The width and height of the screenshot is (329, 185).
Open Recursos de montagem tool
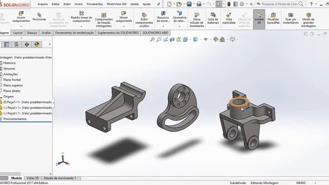point(163,17)
